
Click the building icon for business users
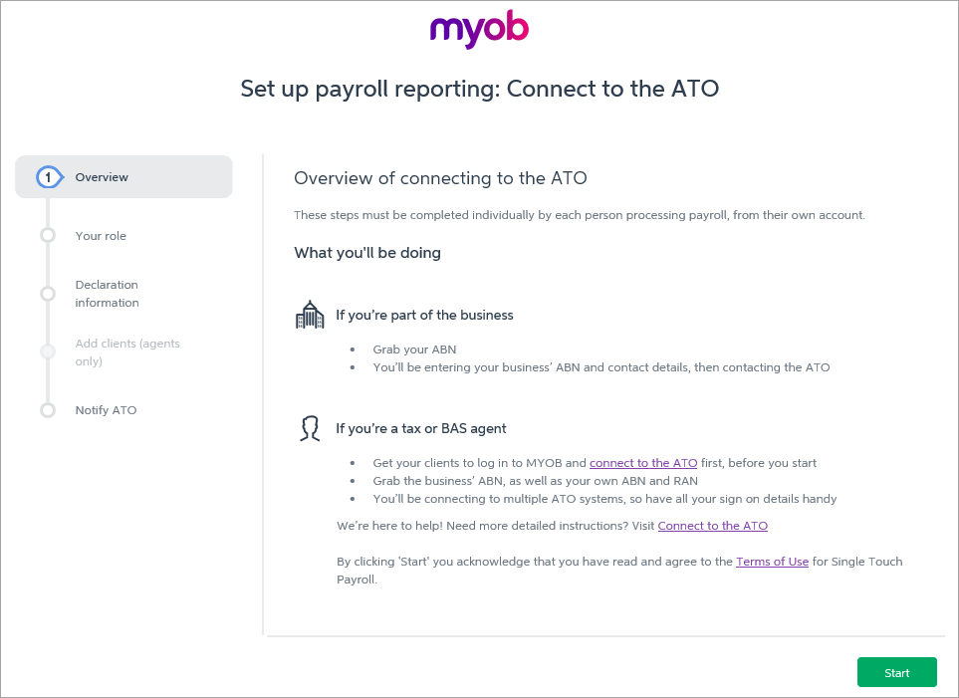coord(310,315)
